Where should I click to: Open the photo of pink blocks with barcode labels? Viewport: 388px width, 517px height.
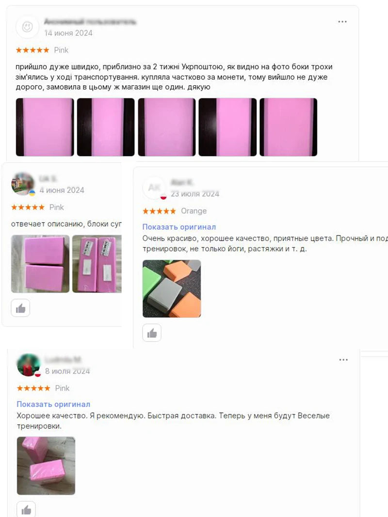point(97,264)
